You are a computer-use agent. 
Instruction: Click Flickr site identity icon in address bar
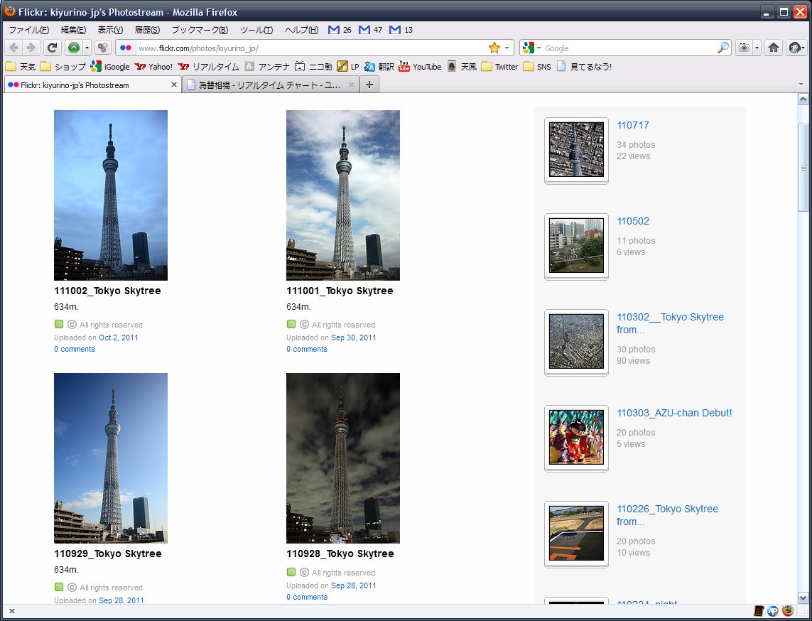[x=125, y=48]
